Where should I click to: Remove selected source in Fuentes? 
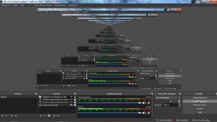click(45, 116)
